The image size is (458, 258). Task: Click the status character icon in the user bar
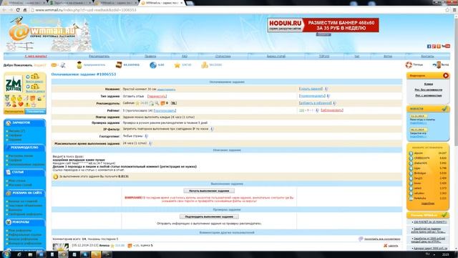coord(79,64)
